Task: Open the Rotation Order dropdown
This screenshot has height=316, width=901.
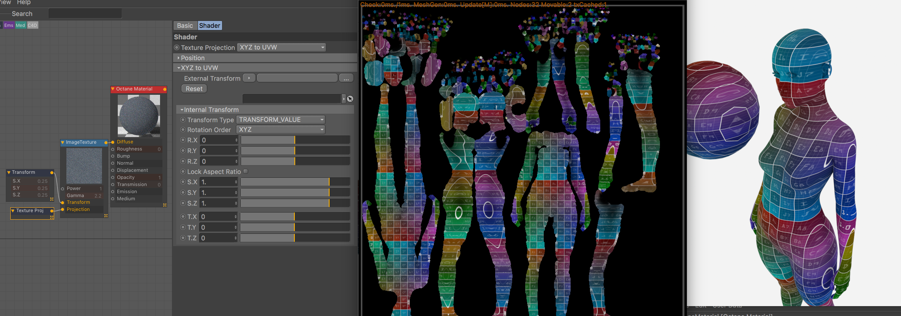Action: coord(281,130)
